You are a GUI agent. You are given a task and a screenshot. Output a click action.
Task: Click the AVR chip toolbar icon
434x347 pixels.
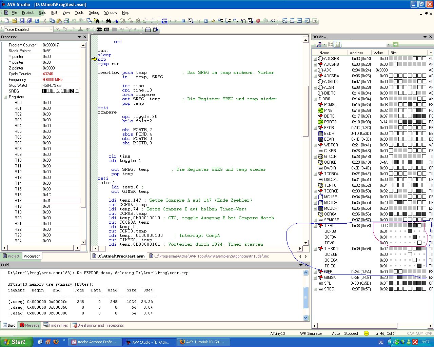[x=107, y=29]
